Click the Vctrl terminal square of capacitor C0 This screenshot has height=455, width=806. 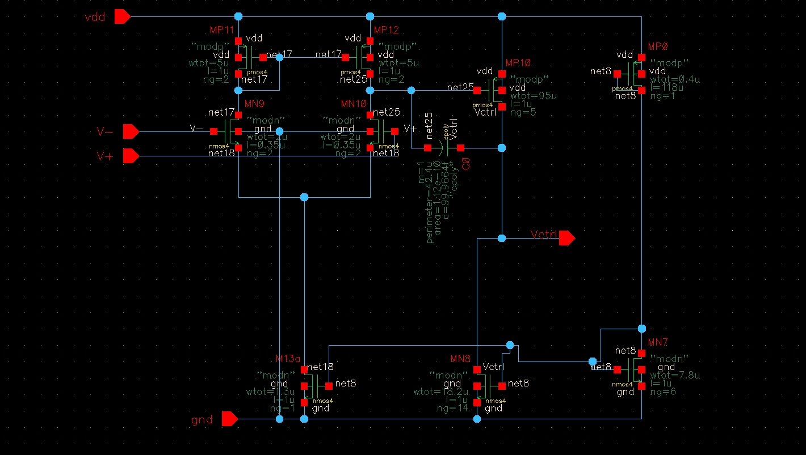[x=460, y=148]
